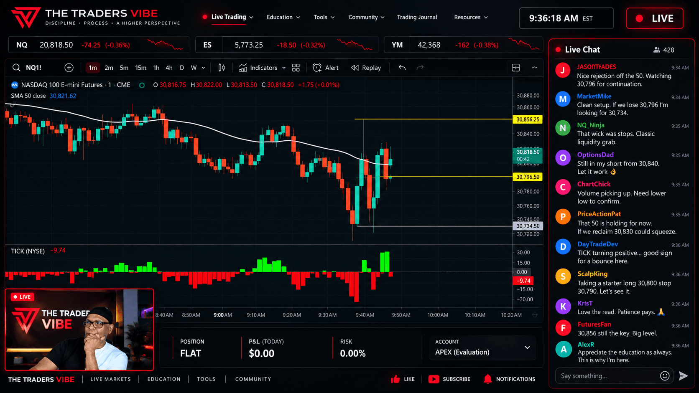Image resolution: width=699 pixels, height=393 pixels.
Task: Open COMMUNITY in the footer
Action: click(253, 379)
